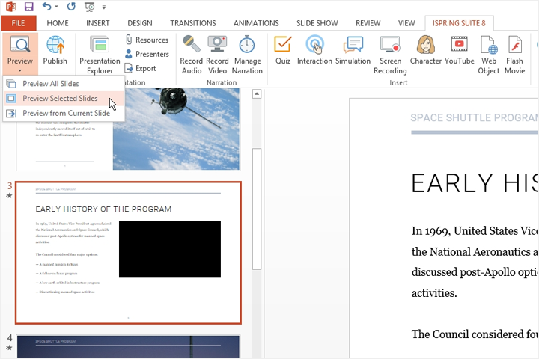Click 'The Council considered' text line
This screenshot has height=359, width=539.
tap(475, 334)
